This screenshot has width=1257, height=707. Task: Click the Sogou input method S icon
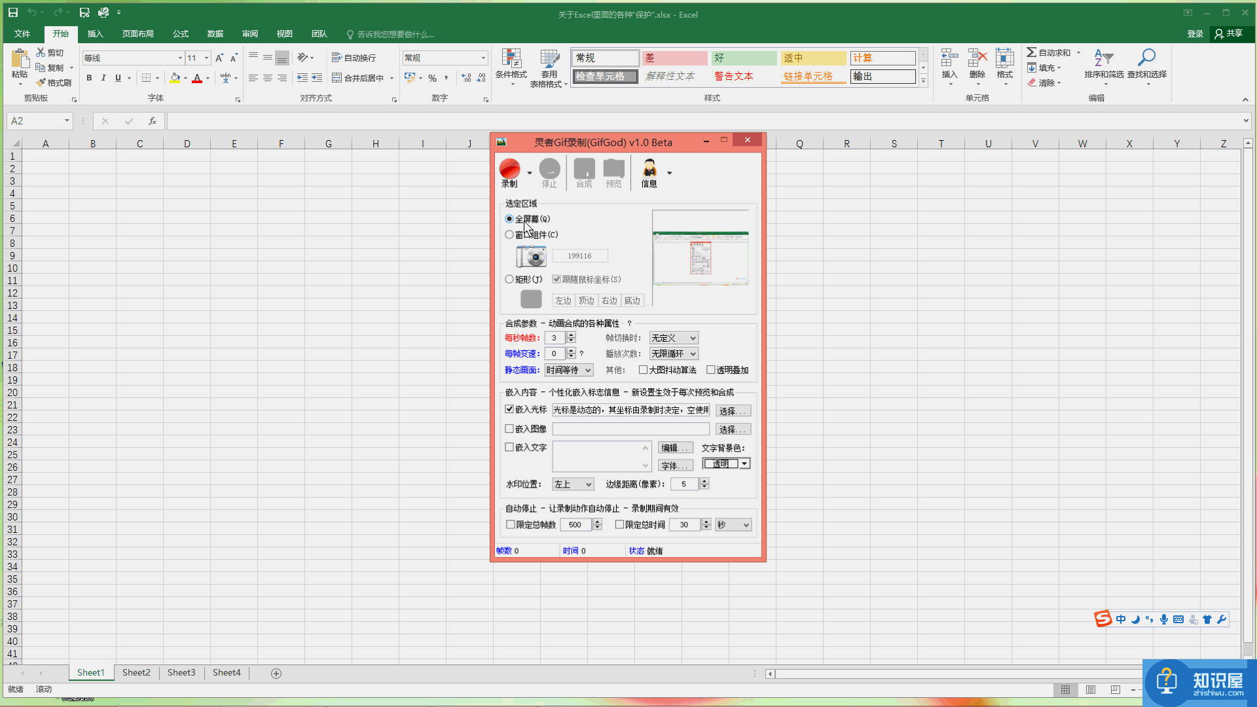point(1102,619)
